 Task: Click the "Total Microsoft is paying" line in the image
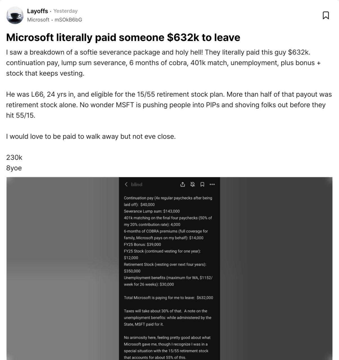pyautogui.click(x=168, y=298)
